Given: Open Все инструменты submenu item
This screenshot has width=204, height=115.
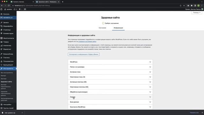Looking at the screenshot, I should [x=7, y=73].
